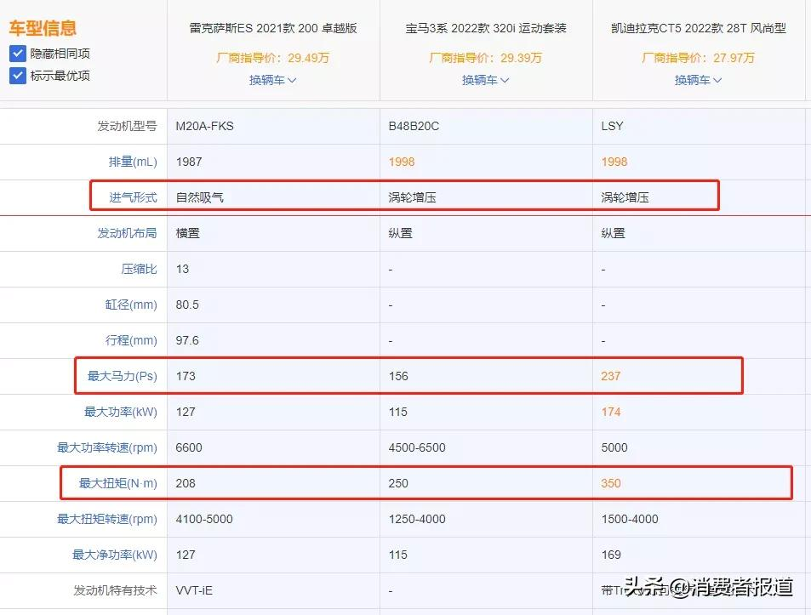Click the 最大马力(Ps) row label
This screenshot has width=811, height=615.
[122, 376]
